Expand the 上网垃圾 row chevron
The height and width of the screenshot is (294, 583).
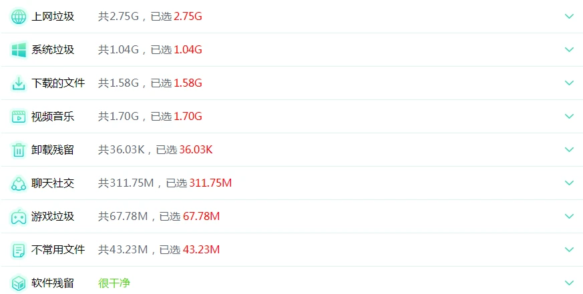tap(569, 16)
